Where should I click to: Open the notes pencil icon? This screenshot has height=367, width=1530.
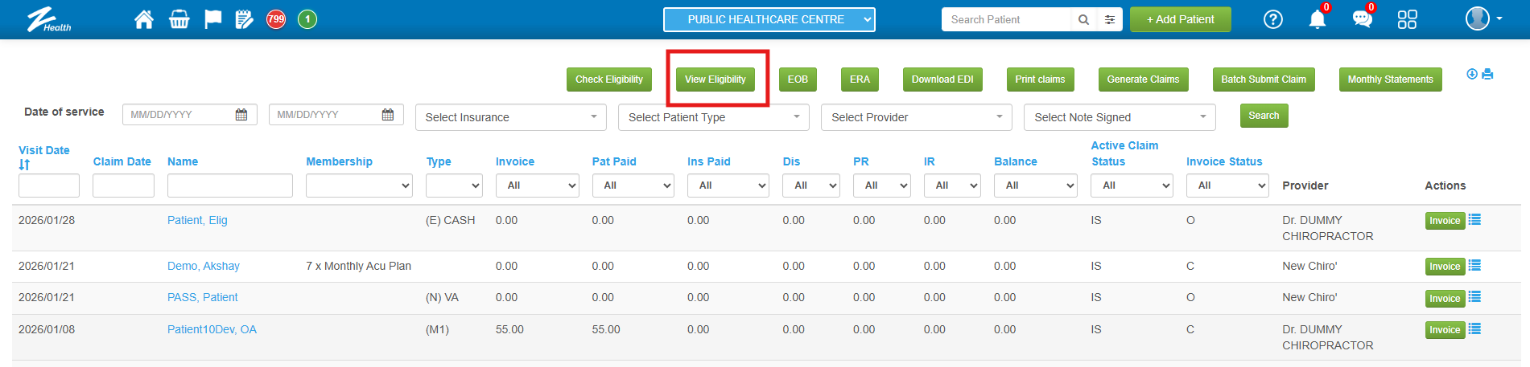(x=244, y=19)
